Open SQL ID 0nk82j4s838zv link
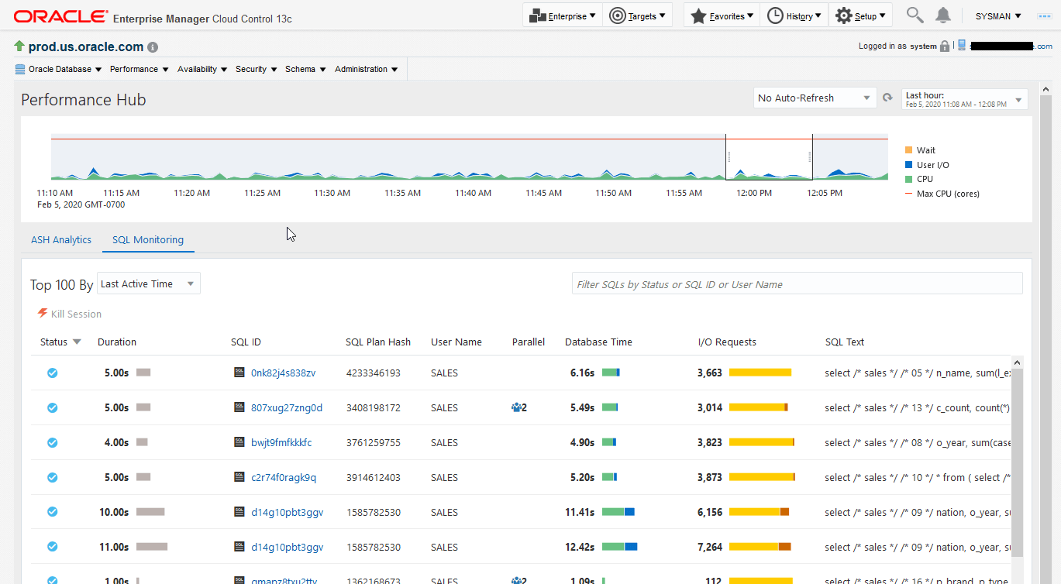1061x584 pixels. 284,373
